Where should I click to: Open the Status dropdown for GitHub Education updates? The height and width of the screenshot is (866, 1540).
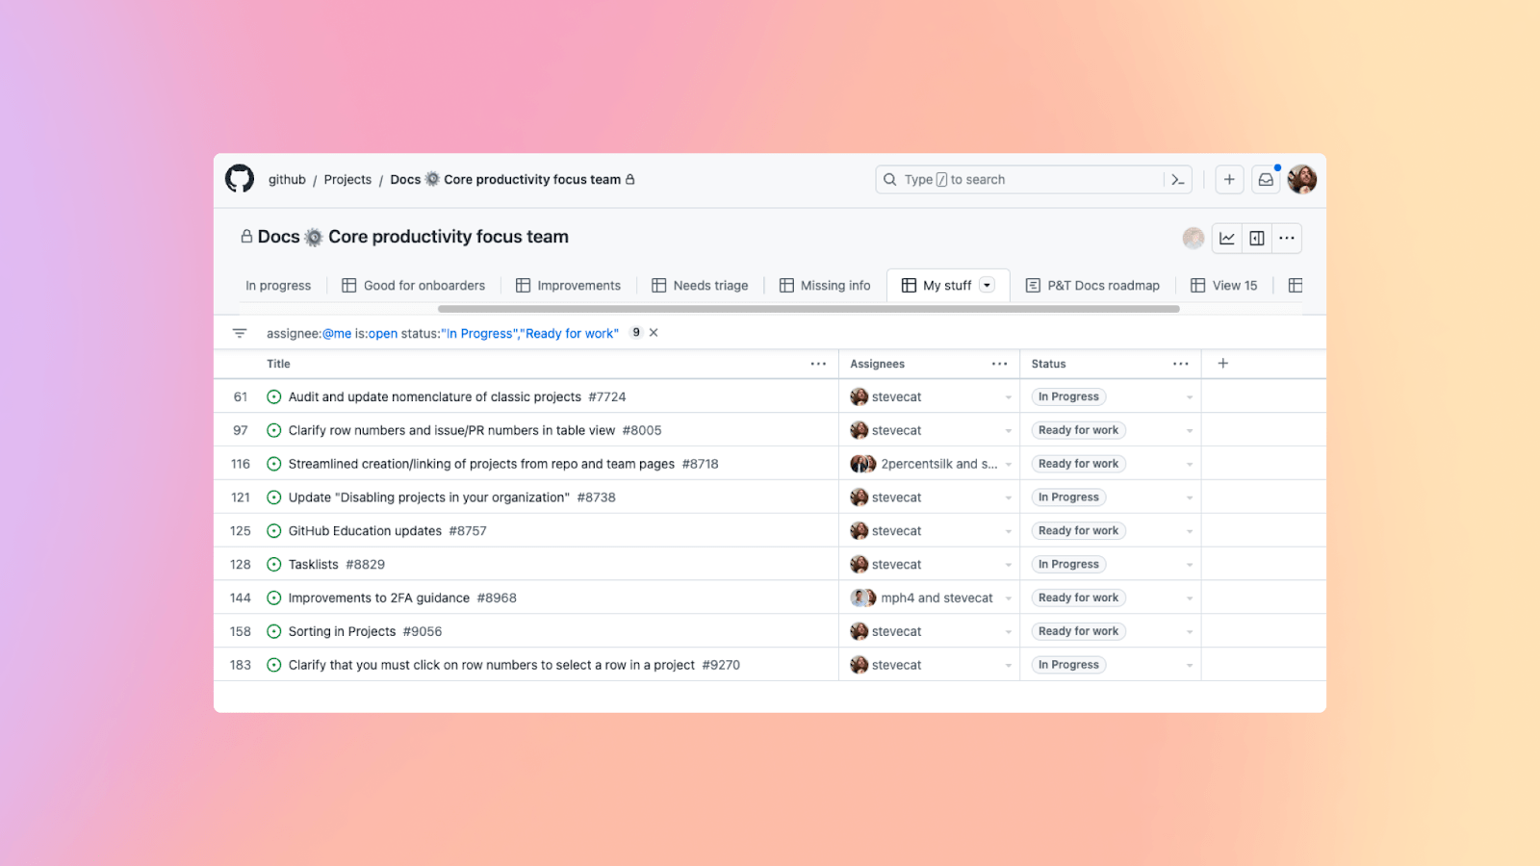[x=1190, y=530]
